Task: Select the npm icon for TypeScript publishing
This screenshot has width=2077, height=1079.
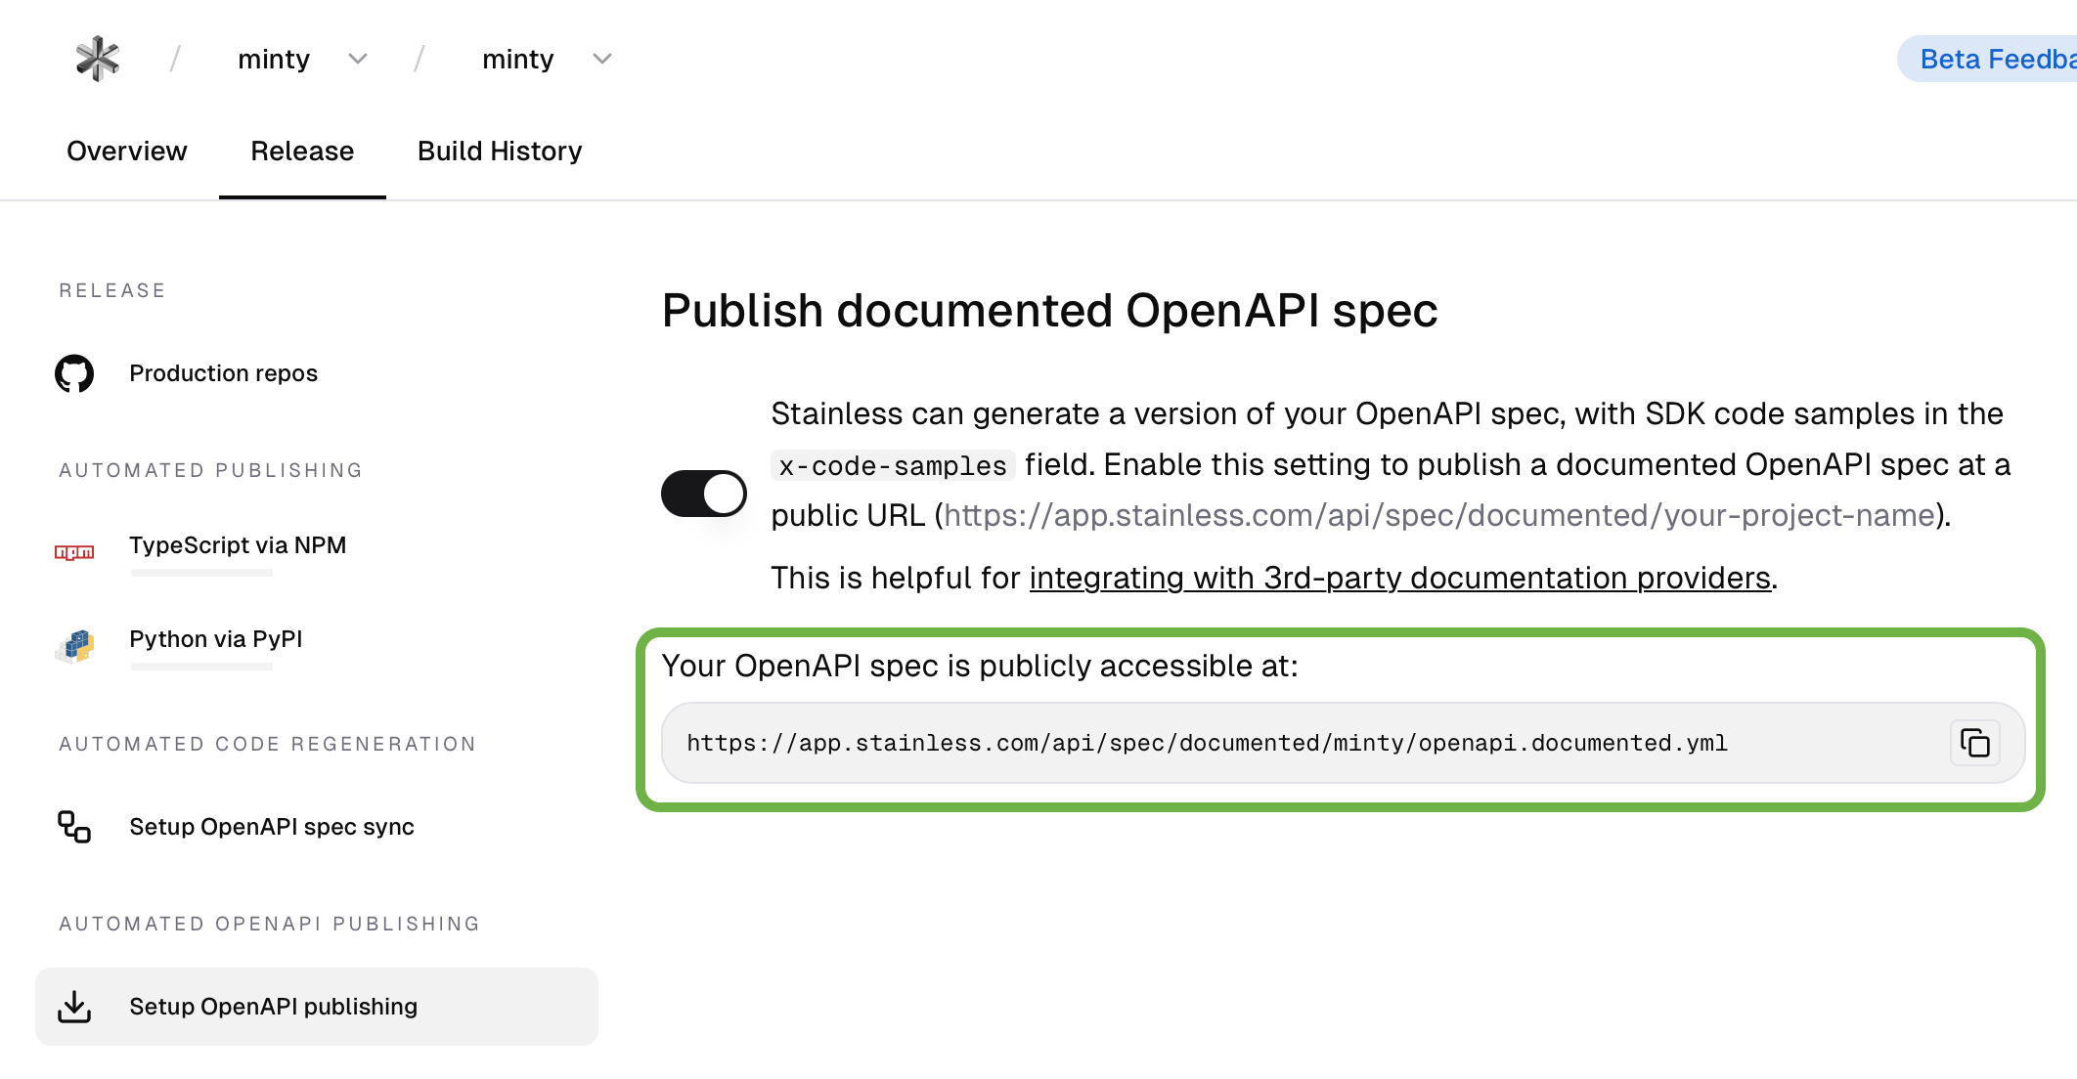Action: tap(75, 552)
